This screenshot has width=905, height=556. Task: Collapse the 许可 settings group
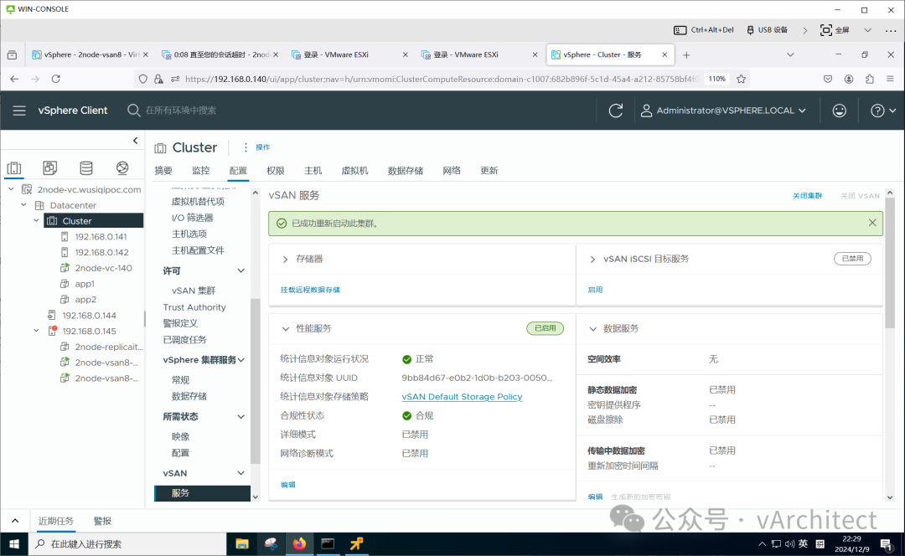[240, 270]
